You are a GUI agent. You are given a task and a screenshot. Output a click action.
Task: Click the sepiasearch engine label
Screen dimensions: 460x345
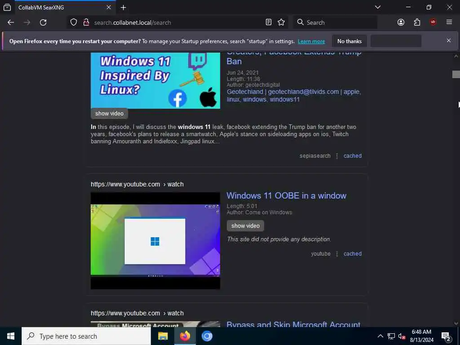click(315, 156)
